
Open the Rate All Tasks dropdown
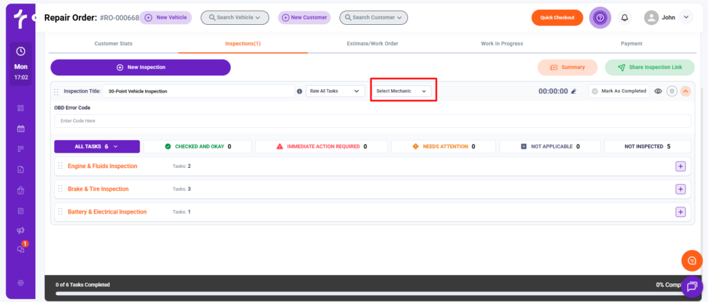tap(335, 91)
